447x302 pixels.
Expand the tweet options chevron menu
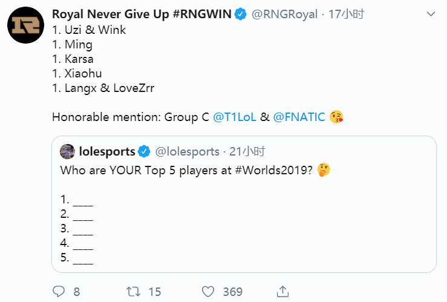tap(430, 14)
